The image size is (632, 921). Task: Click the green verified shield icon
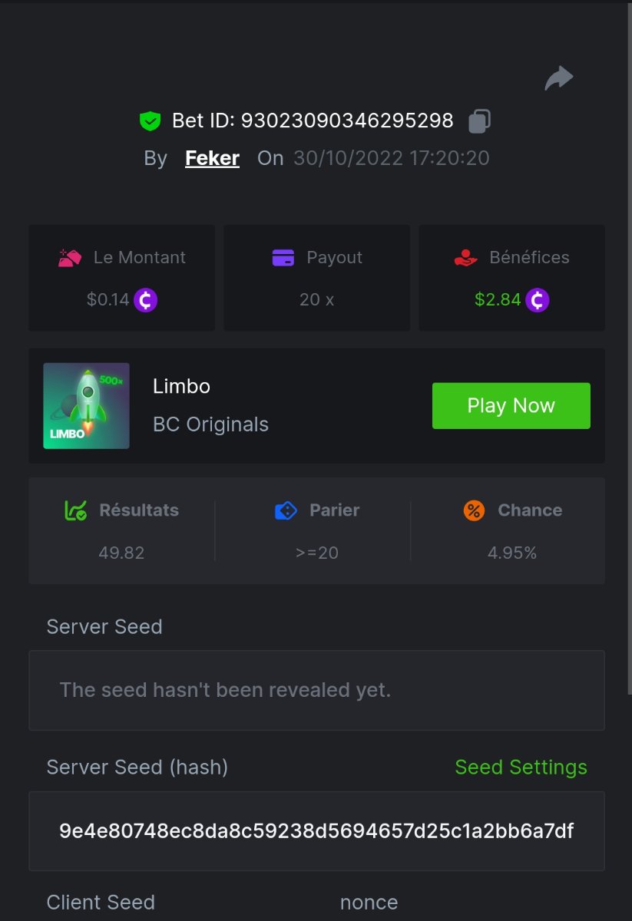click(x=150, y=120)
